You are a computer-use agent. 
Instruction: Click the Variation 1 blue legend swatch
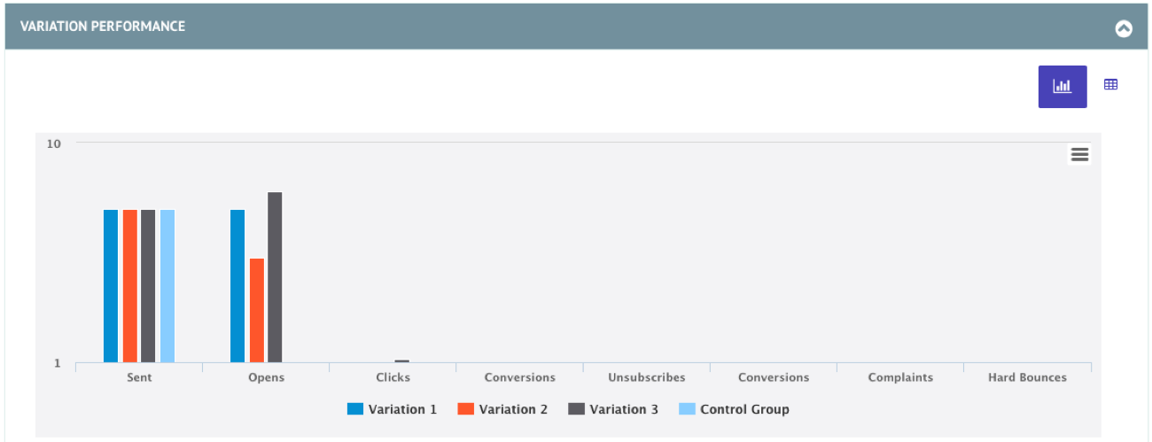pyautogui.click(x=355, y=409)
